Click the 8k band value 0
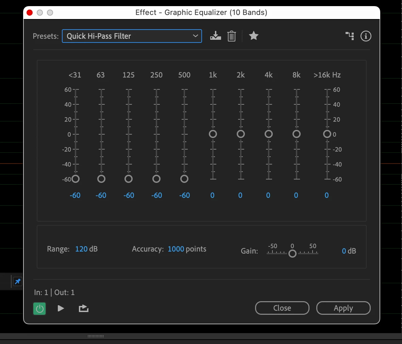 point(296,195)
